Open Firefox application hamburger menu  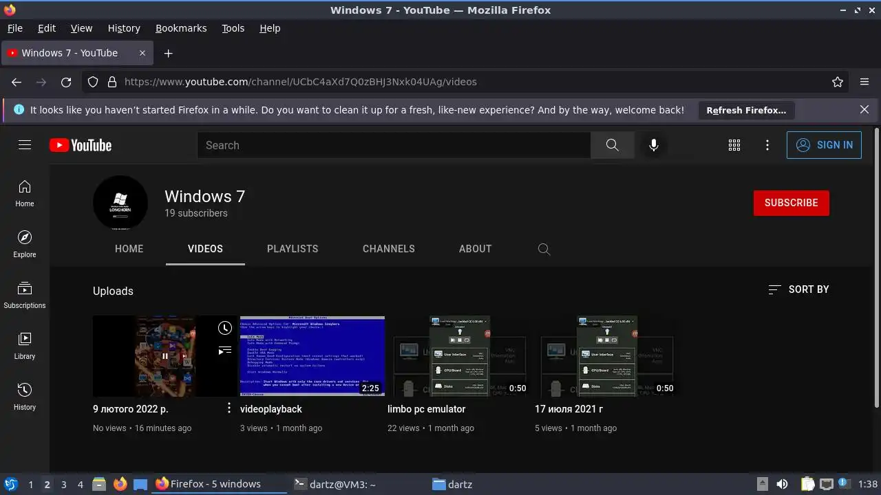[864, 82]
